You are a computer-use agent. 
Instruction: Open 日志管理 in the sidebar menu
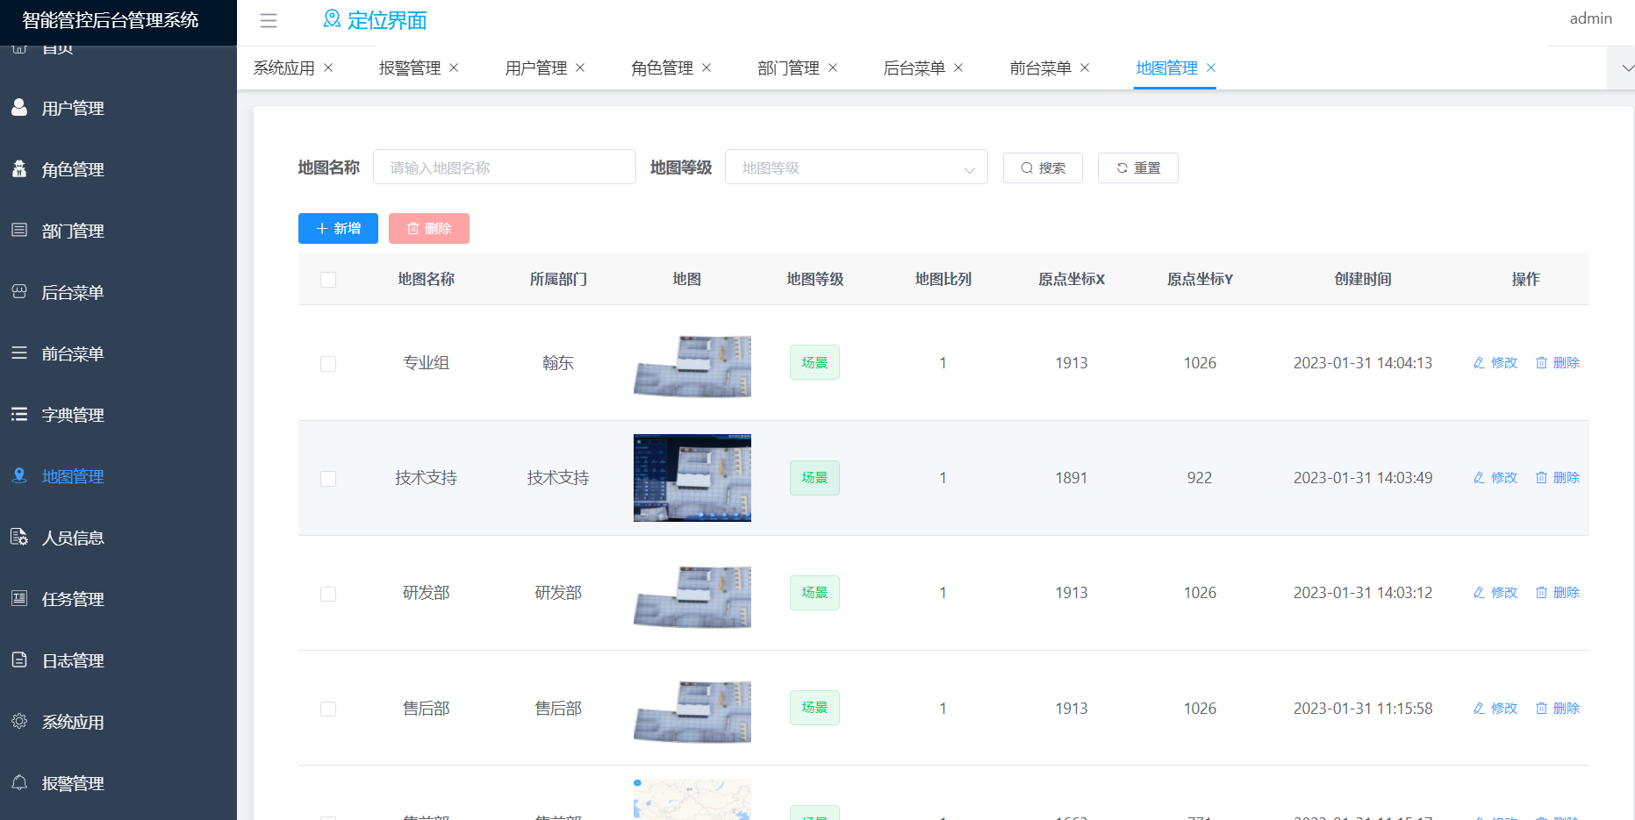(x=73, y=660)
